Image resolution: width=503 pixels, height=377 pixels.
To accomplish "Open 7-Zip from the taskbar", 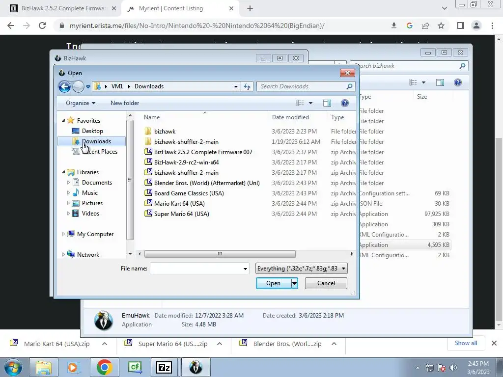I will tap(164, 367).
